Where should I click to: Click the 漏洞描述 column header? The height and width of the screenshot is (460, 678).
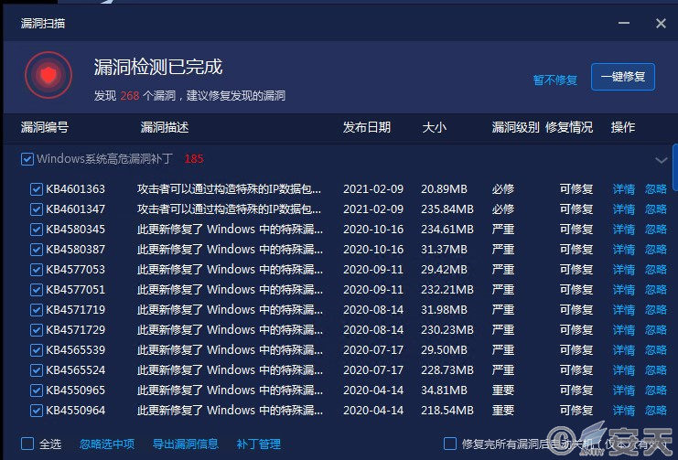(x=165, y=127)
